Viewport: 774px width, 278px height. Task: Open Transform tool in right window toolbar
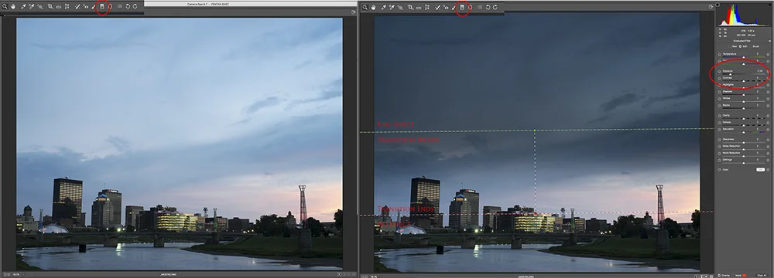(x=427, y=8)
